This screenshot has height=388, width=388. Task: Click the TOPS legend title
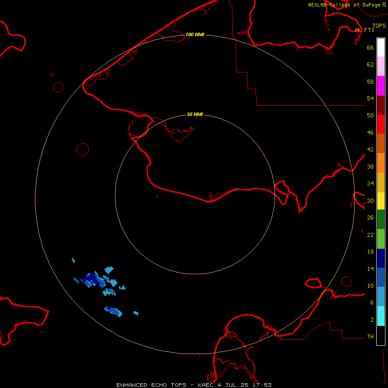pos(379,26)
